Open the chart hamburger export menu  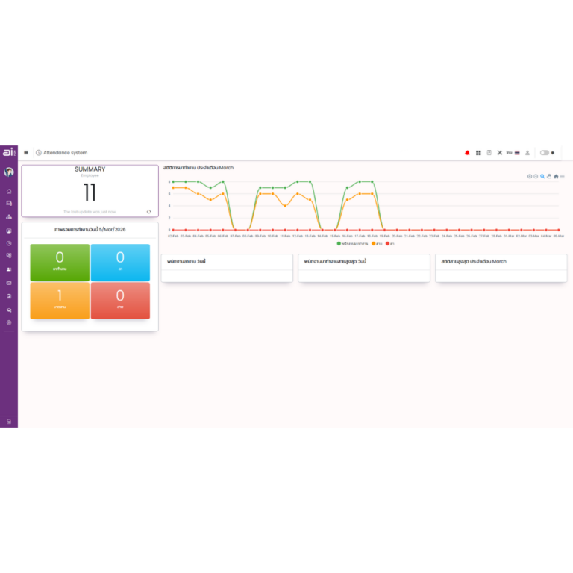(x=562, y=177)
